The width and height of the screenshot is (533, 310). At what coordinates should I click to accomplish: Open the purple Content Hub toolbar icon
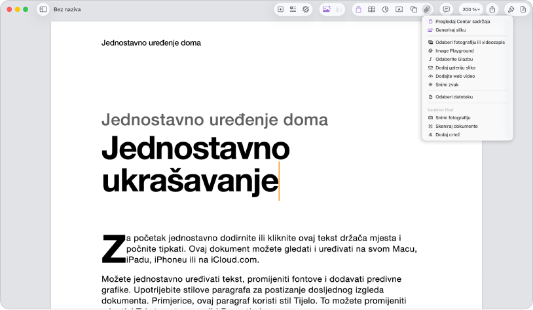[x=358, y=10]
